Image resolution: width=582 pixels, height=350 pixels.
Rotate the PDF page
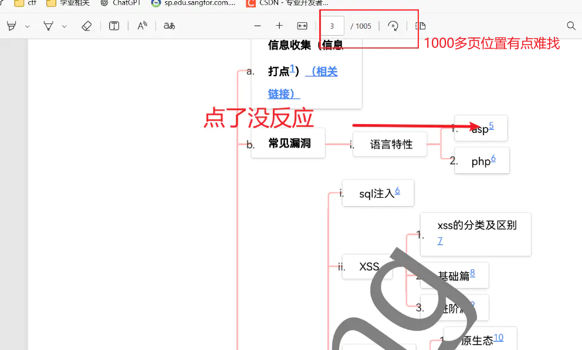pyautogui.click(x=394, y=26)
